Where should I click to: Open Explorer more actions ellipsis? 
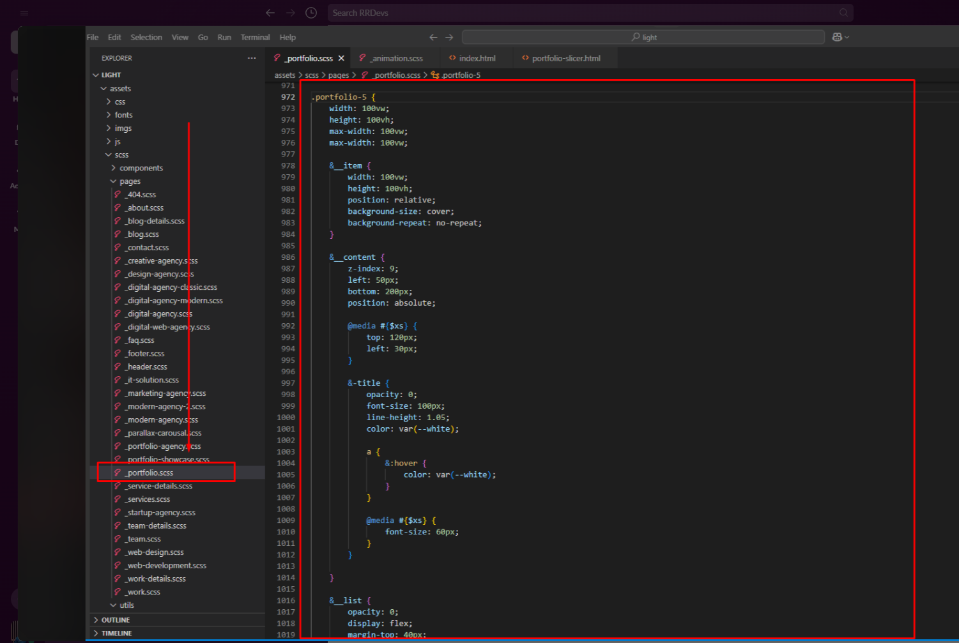point(252,58)
